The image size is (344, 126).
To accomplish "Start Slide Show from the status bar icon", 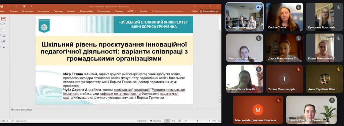I will point(186,121).
